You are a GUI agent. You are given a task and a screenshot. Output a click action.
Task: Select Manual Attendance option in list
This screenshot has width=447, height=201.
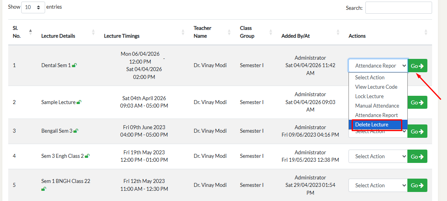point(377,106)
